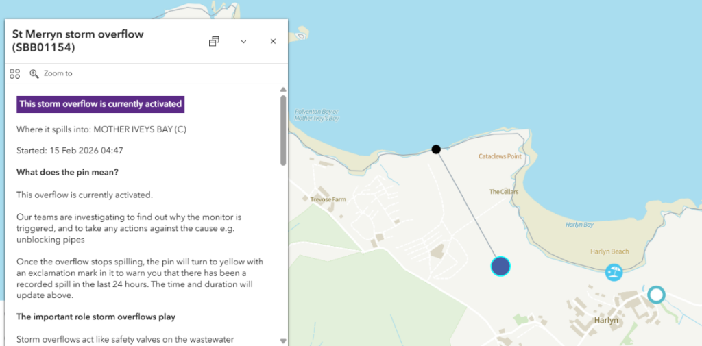Click the scrollbar down arrow in popup

pyautogui.click(x=283, y=341)
